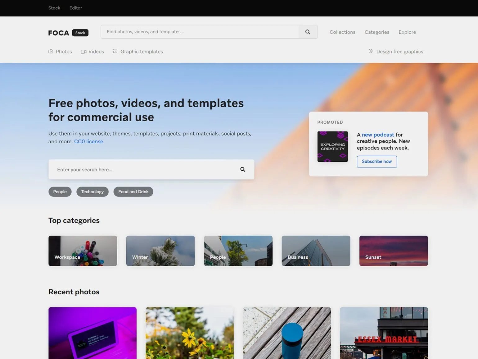
Task: Follow the CC0 license link
Action: coord(88,141)
